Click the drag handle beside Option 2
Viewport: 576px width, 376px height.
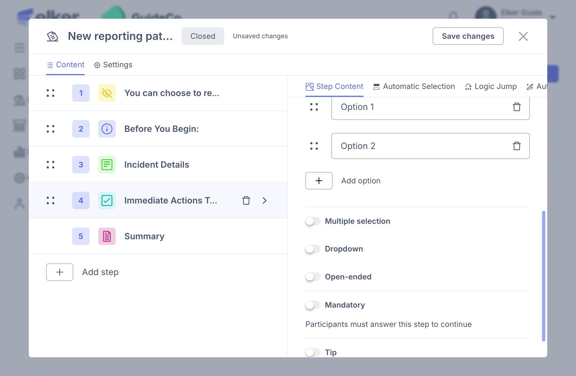(314, 146)
